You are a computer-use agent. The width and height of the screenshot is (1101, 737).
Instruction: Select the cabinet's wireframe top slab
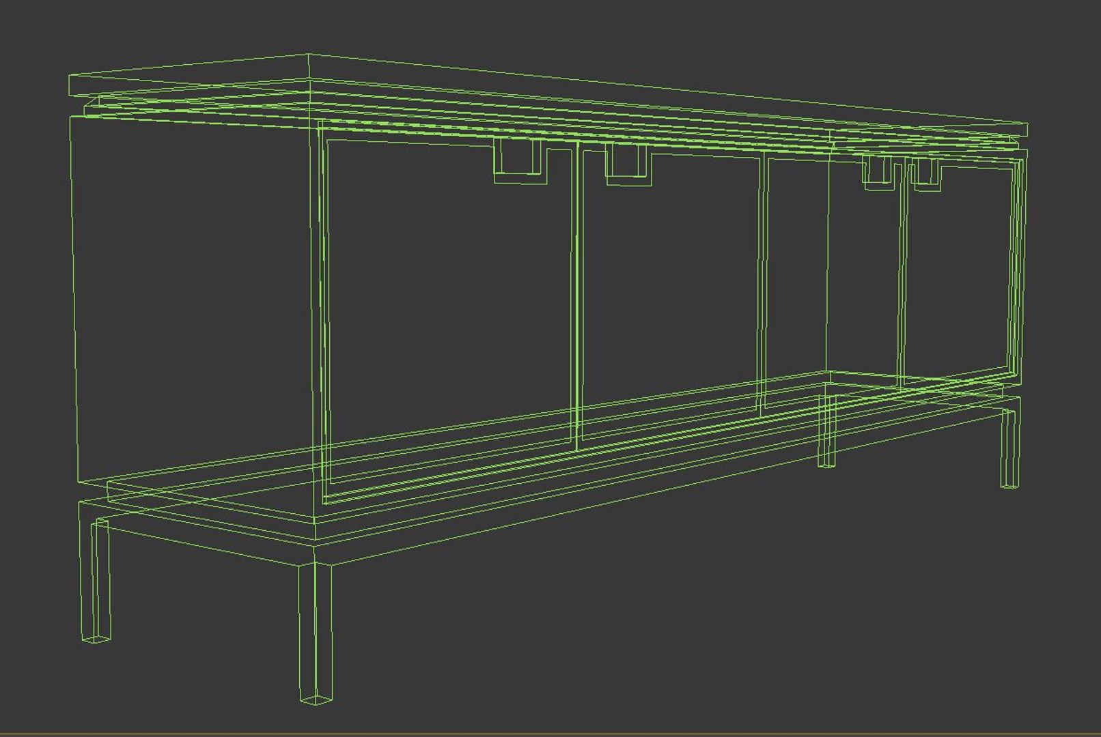tap(548, 95)
